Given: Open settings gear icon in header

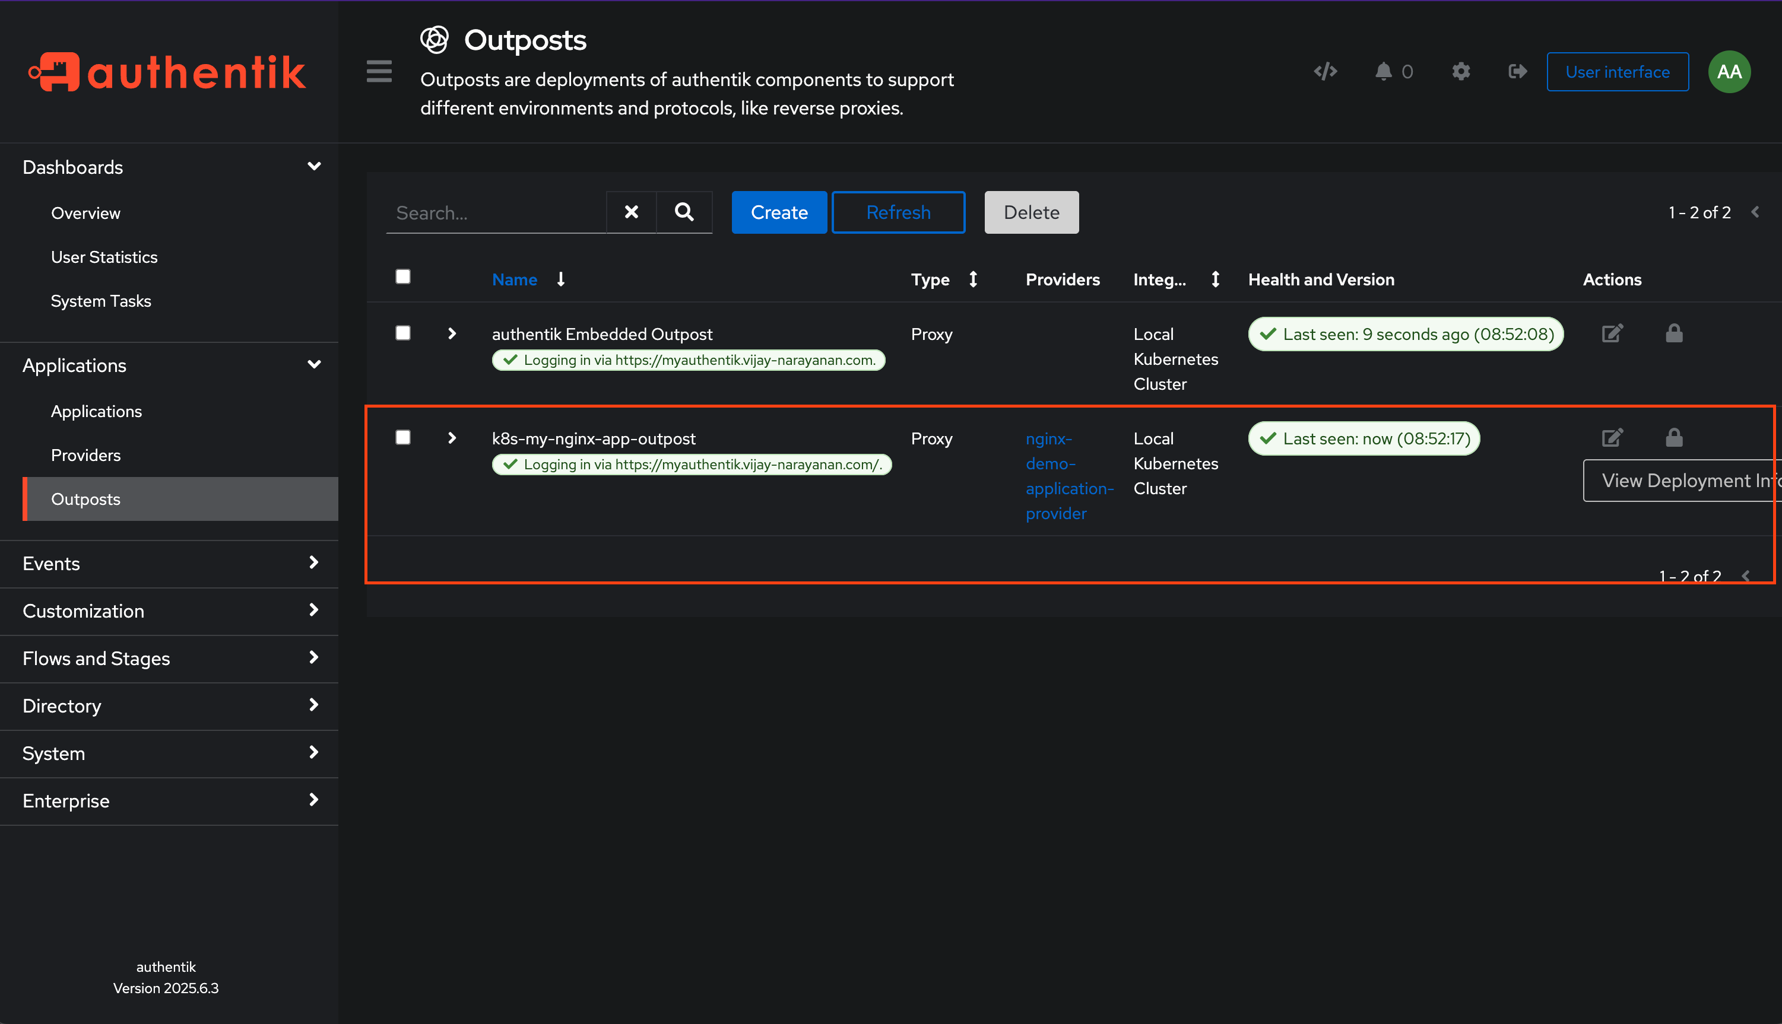Looking at the screenshot, I should (1461, 72).
